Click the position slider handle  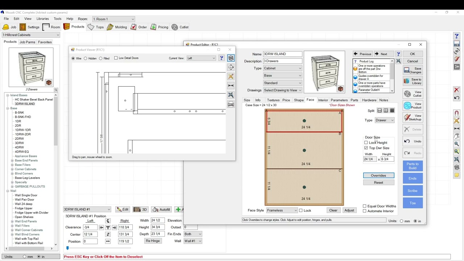(x=67, y=248)
